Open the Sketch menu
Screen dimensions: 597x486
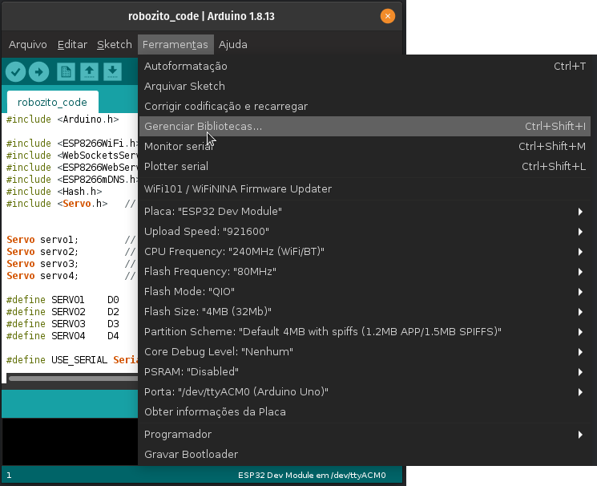click(115, 45)
